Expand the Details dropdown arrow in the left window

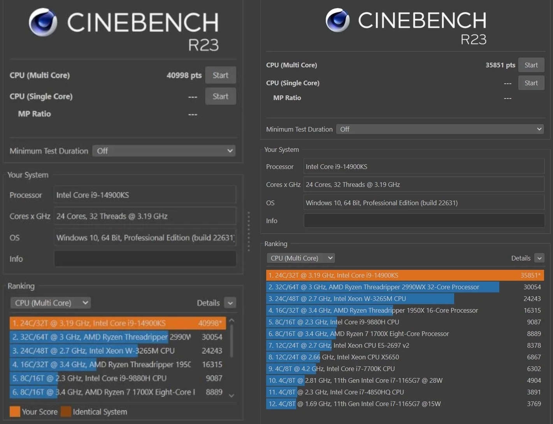pos(230,303)
